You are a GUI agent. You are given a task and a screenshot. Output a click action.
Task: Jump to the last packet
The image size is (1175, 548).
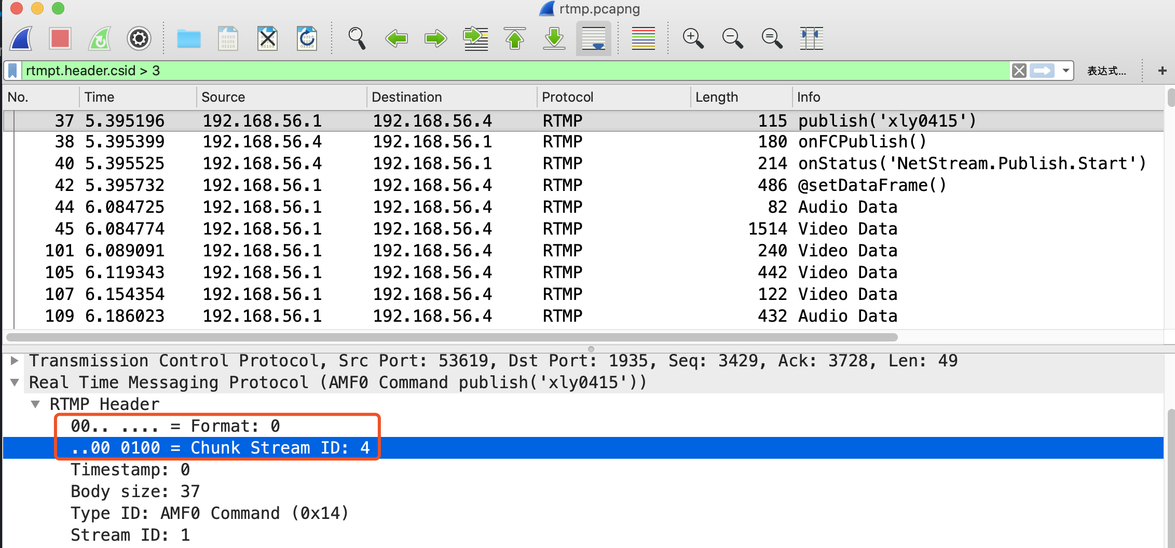554,38
